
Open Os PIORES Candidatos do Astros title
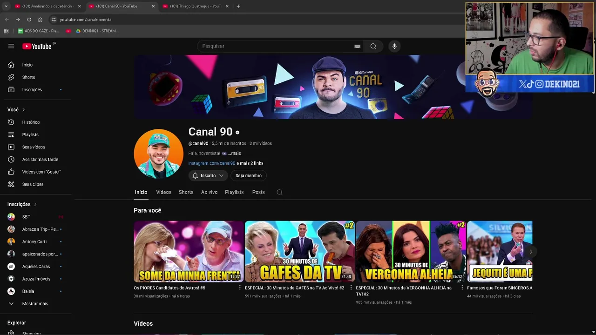point(169,288)
